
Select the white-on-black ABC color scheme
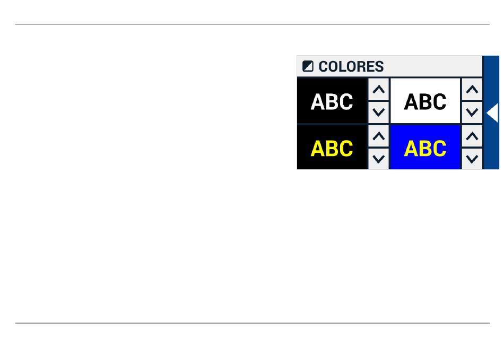click(332, 101)
